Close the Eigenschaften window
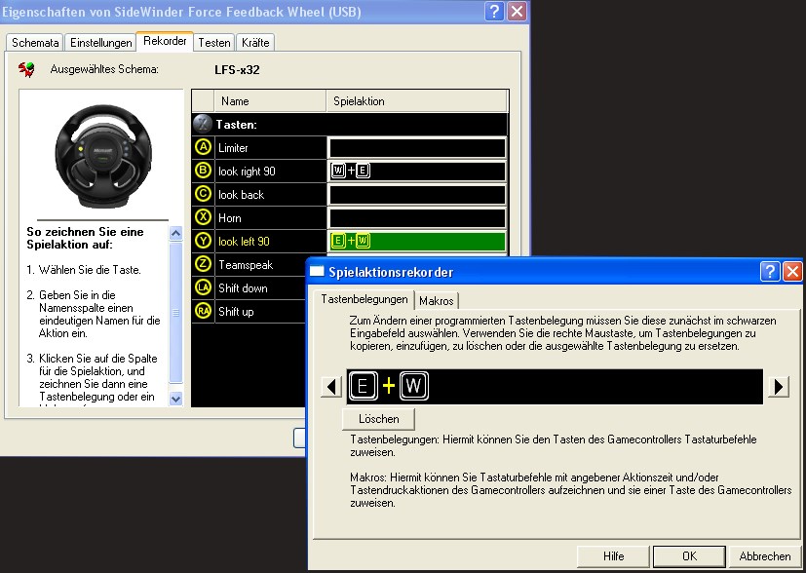Viewport: 806px width, 573px height. pyautogui.click(x=517, y=12)
